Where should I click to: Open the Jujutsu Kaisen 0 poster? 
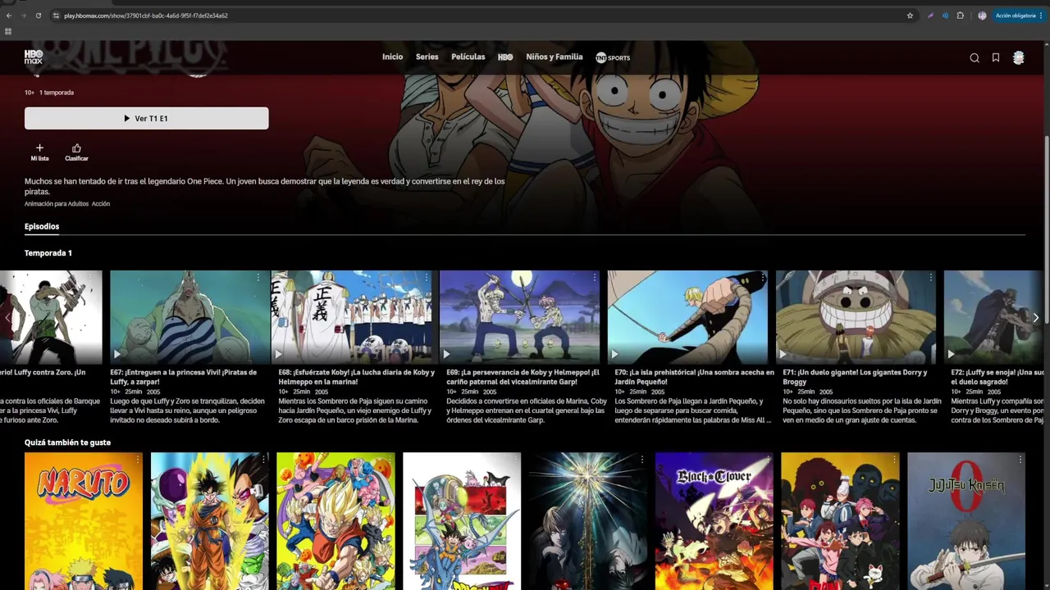966,521
